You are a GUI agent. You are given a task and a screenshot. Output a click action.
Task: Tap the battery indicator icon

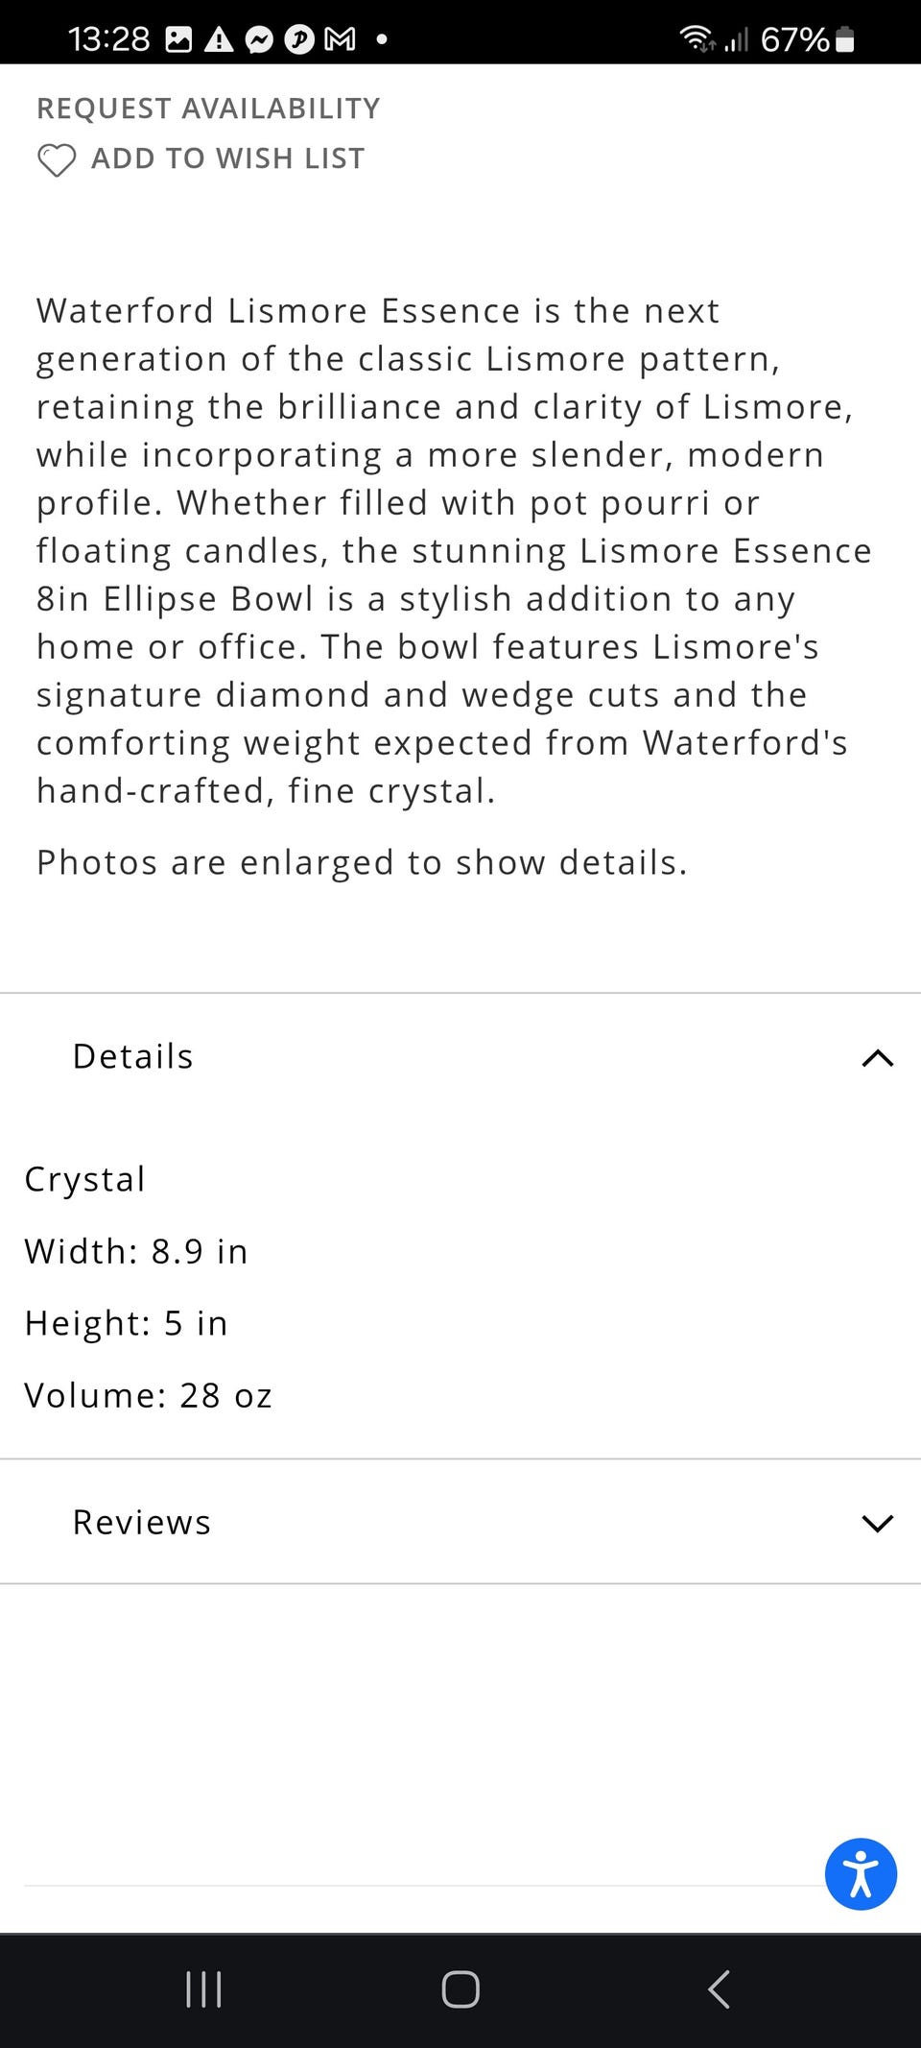click(844, 39)
